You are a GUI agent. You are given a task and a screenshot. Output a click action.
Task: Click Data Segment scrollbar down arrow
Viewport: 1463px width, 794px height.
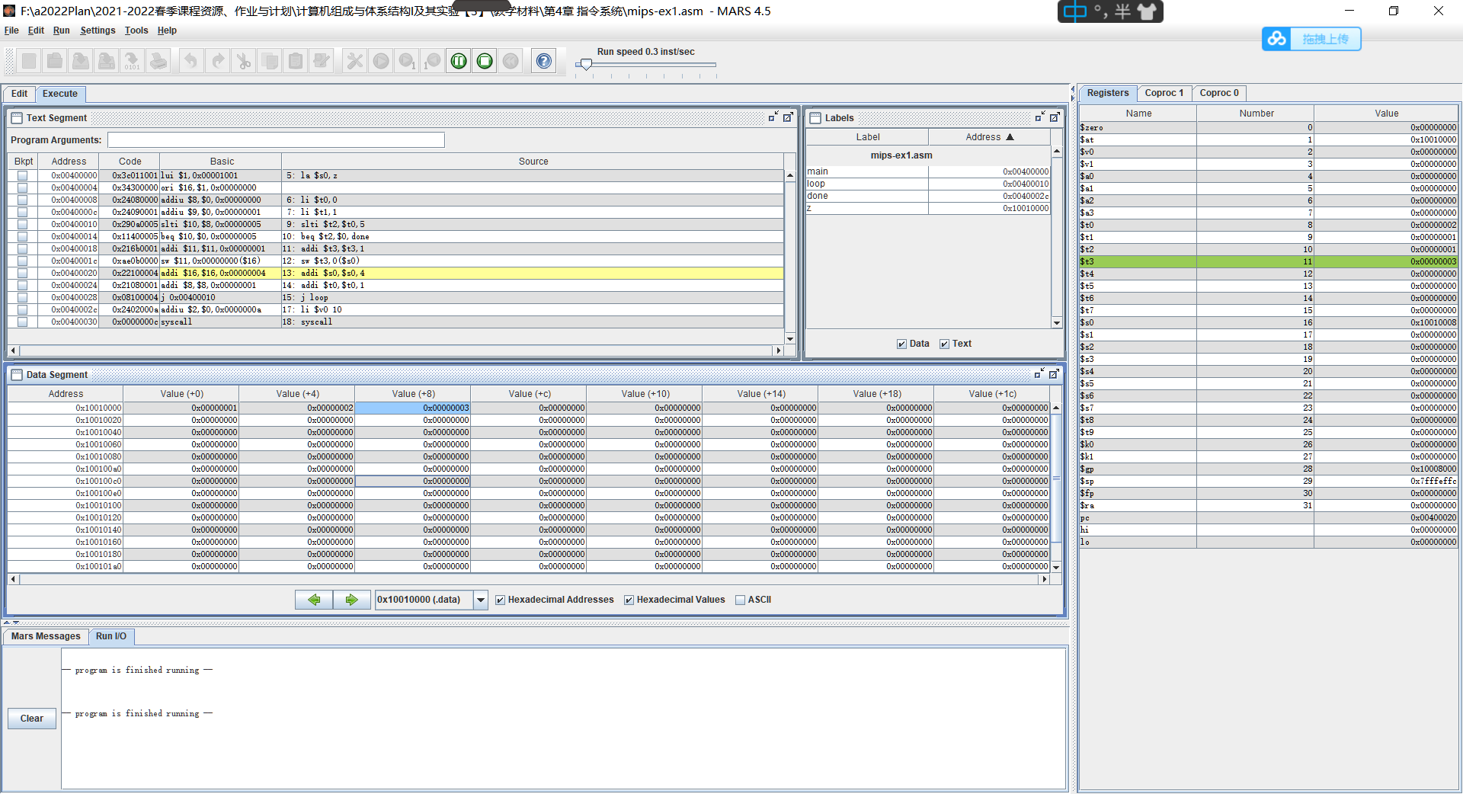(x=1056, y=567)
